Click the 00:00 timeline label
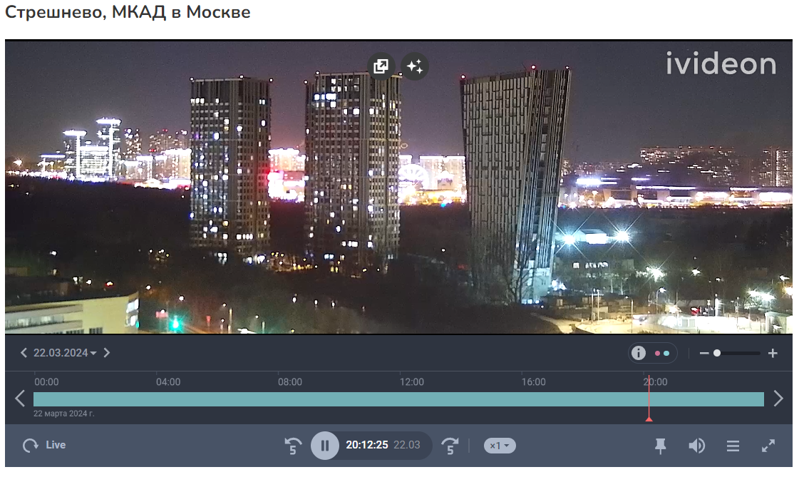799x477 pixels. 46,381
